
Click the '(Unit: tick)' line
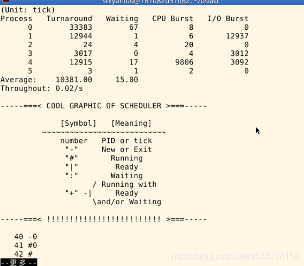(x=28, y=10)
